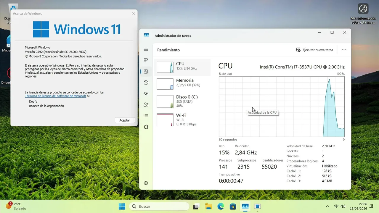Click the winver taskbar icon
This screenshot has height=213, width=379.
pos(257,206)
